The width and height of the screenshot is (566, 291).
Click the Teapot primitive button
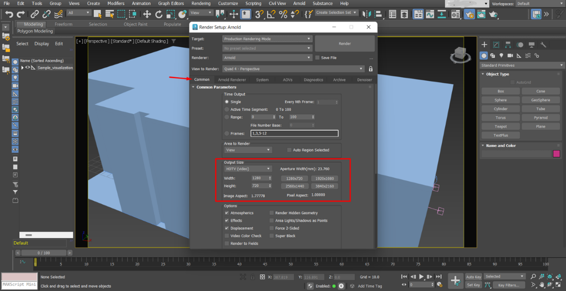tap(500, 126)
